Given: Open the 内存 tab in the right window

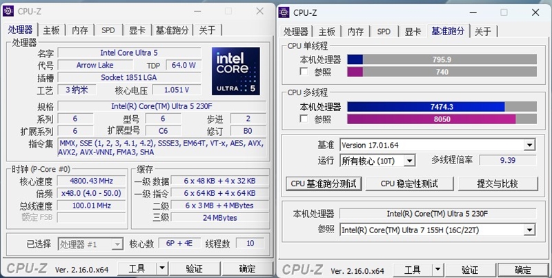Looking at the screenshot, I should coord(355,32).
